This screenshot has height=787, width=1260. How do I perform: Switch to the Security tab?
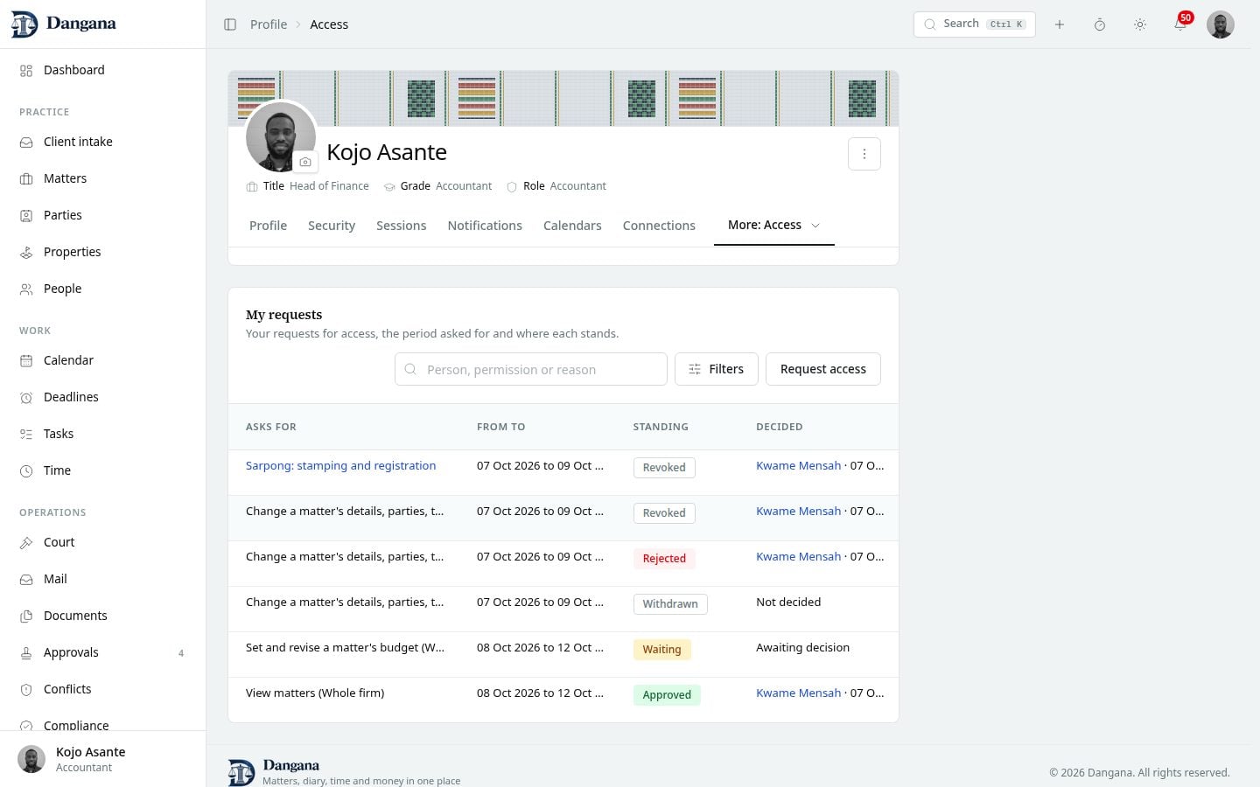coord(332,226)
